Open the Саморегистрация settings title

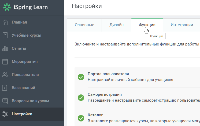pos(105,94)
